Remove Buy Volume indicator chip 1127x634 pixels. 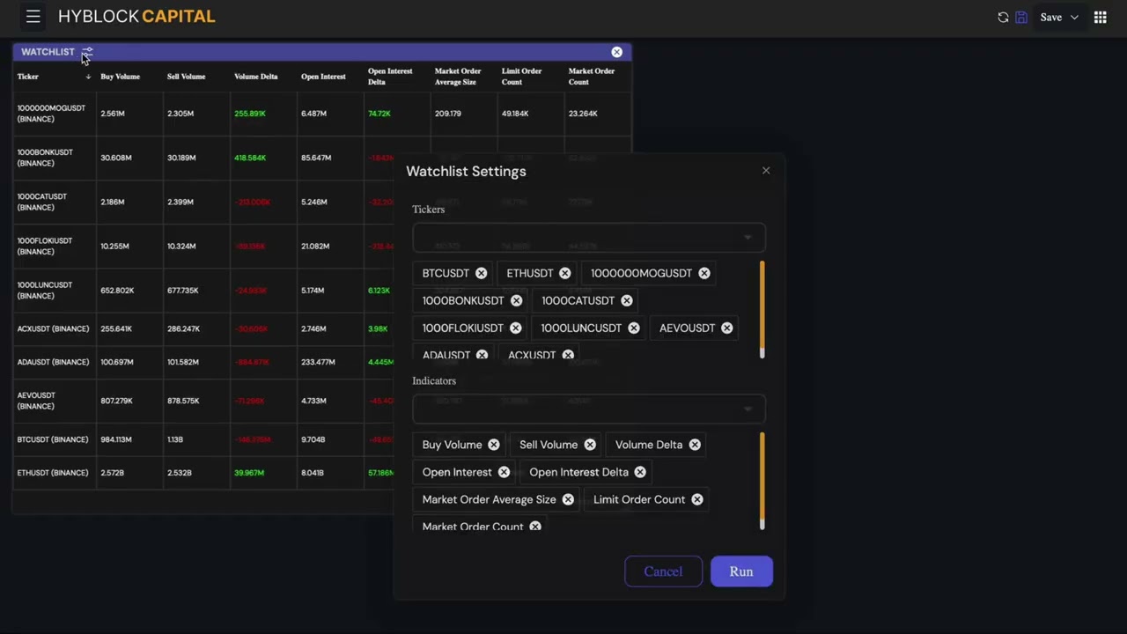(x=493, y=445)
